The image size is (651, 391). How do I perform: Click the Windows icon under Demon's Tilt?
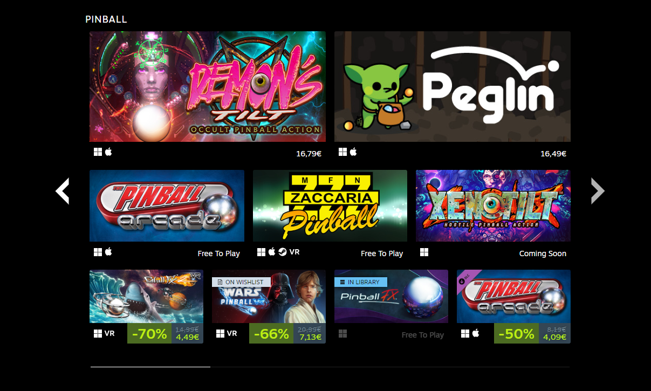(x=98, y=152)
